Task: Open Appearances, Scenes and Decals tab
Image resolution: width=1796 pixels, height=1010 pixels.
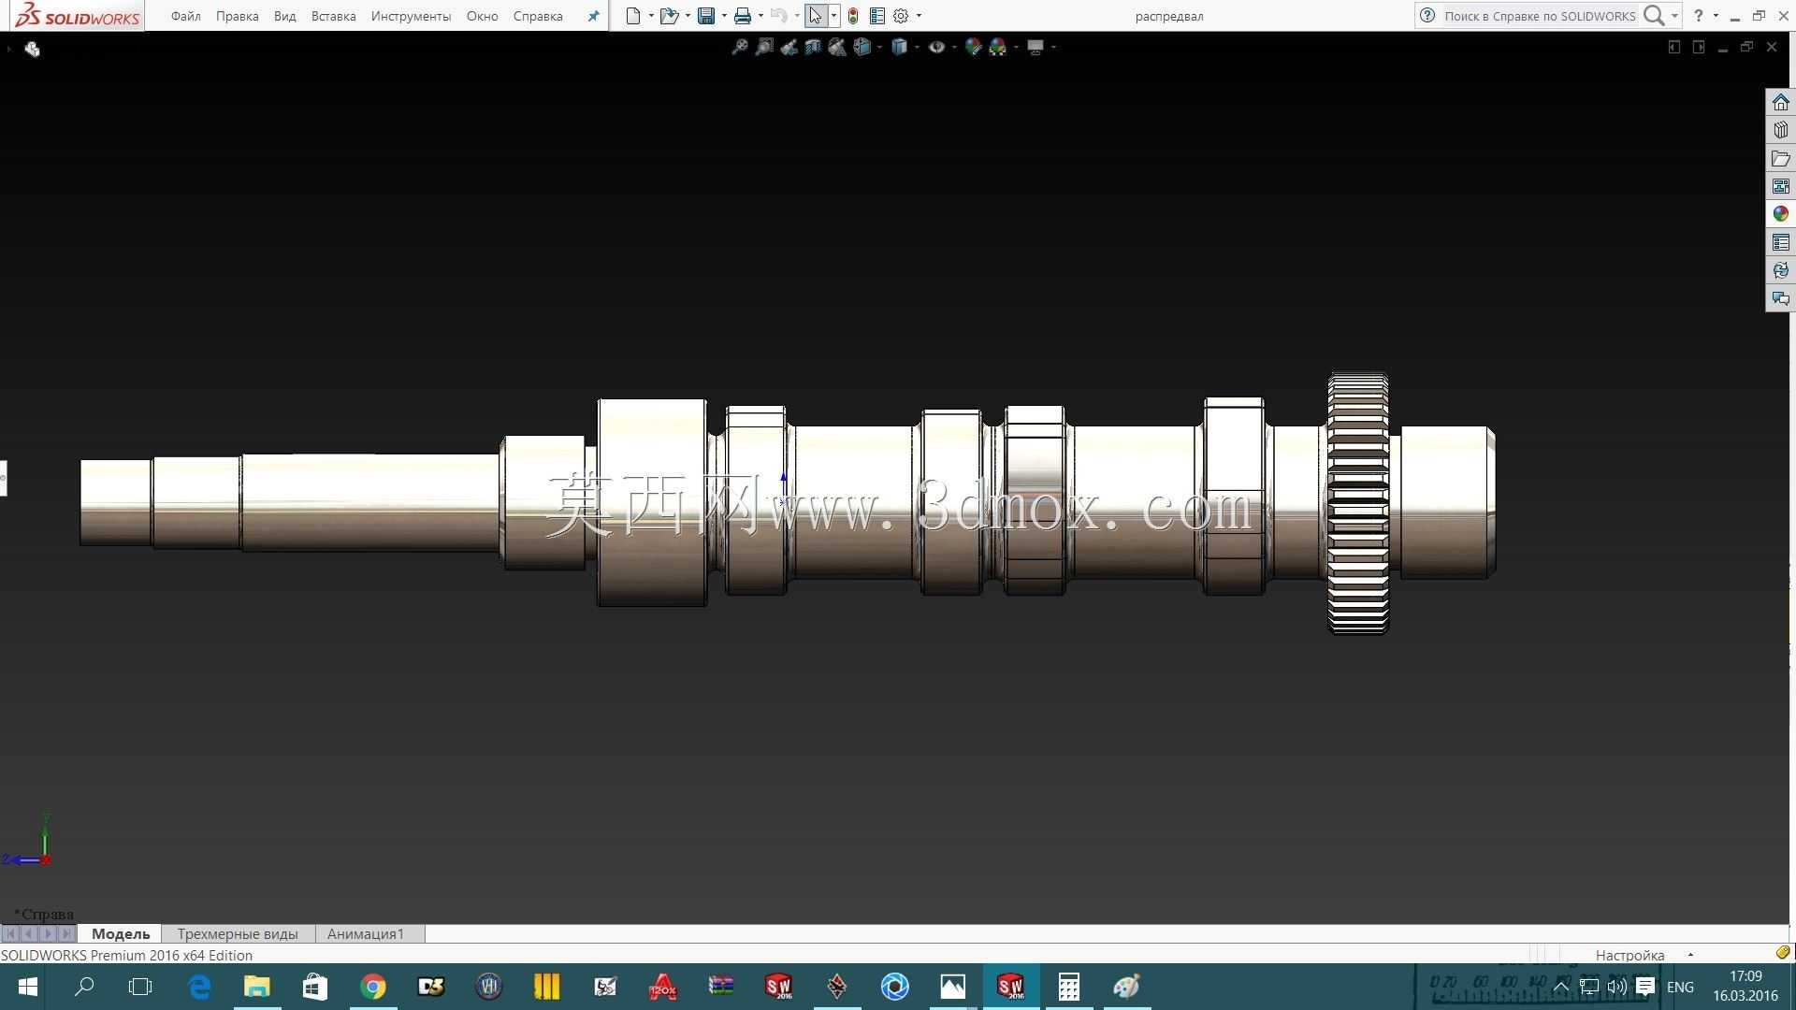Action: coord(1780,214)
